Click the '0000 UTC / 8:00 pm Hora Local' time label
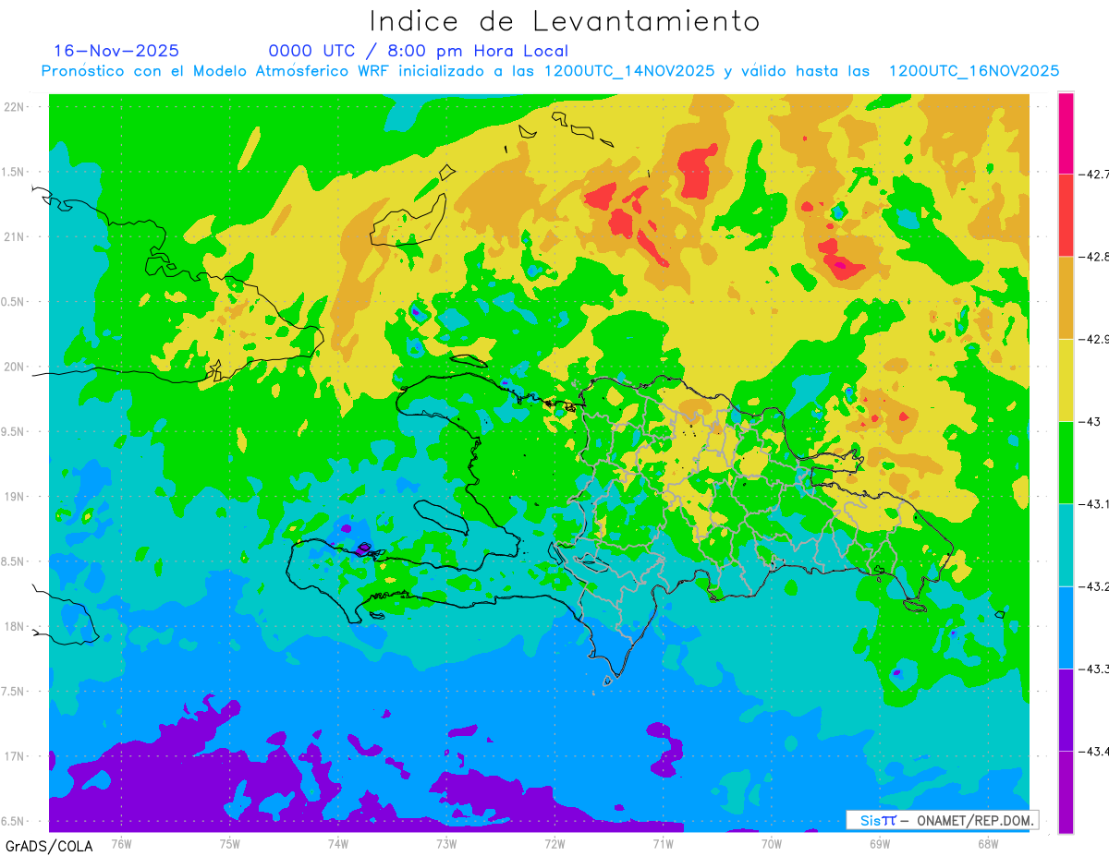 pyautogui.click(x=418, y=51)
